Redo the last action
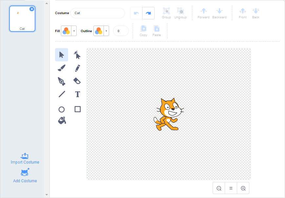The image size is (285, 198). tap(148, 13)
